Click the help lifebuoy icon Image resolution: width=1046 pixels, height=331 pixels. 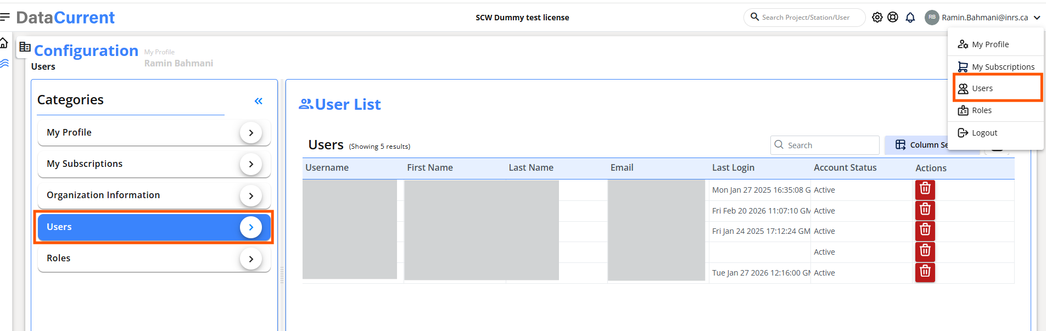[x=893, y=17]
